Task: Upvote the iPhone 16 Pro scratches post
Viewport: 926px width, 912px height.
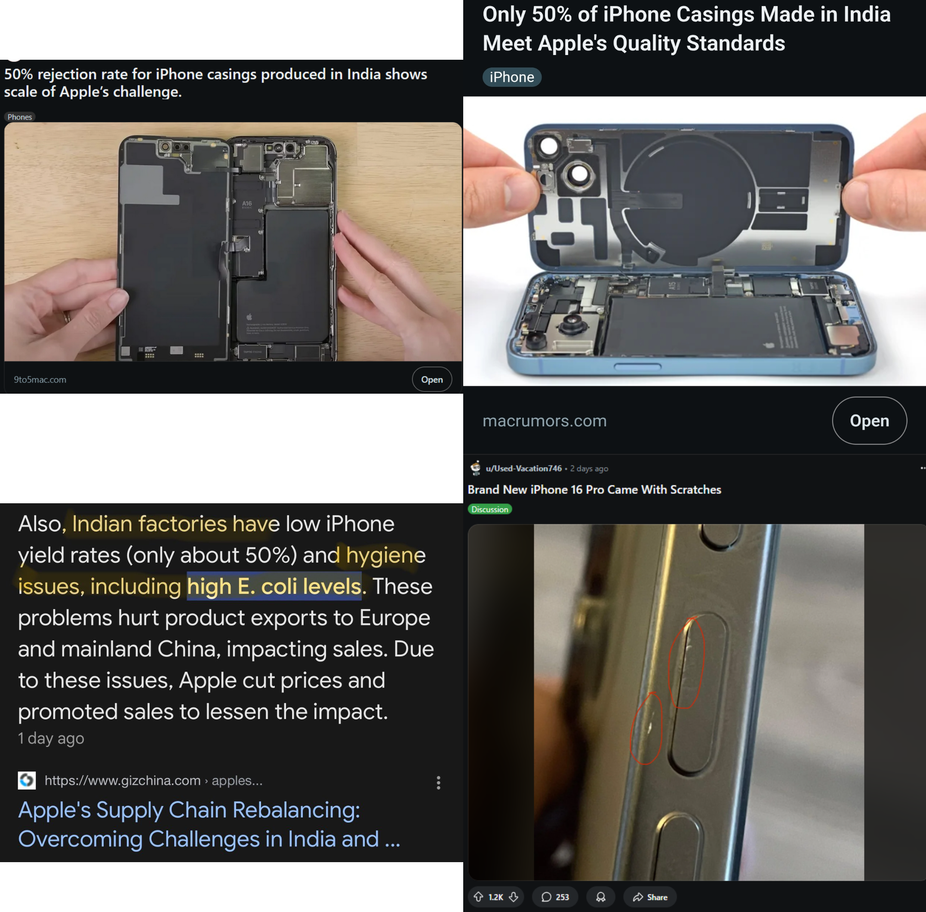Action: [x=478, y=897]
